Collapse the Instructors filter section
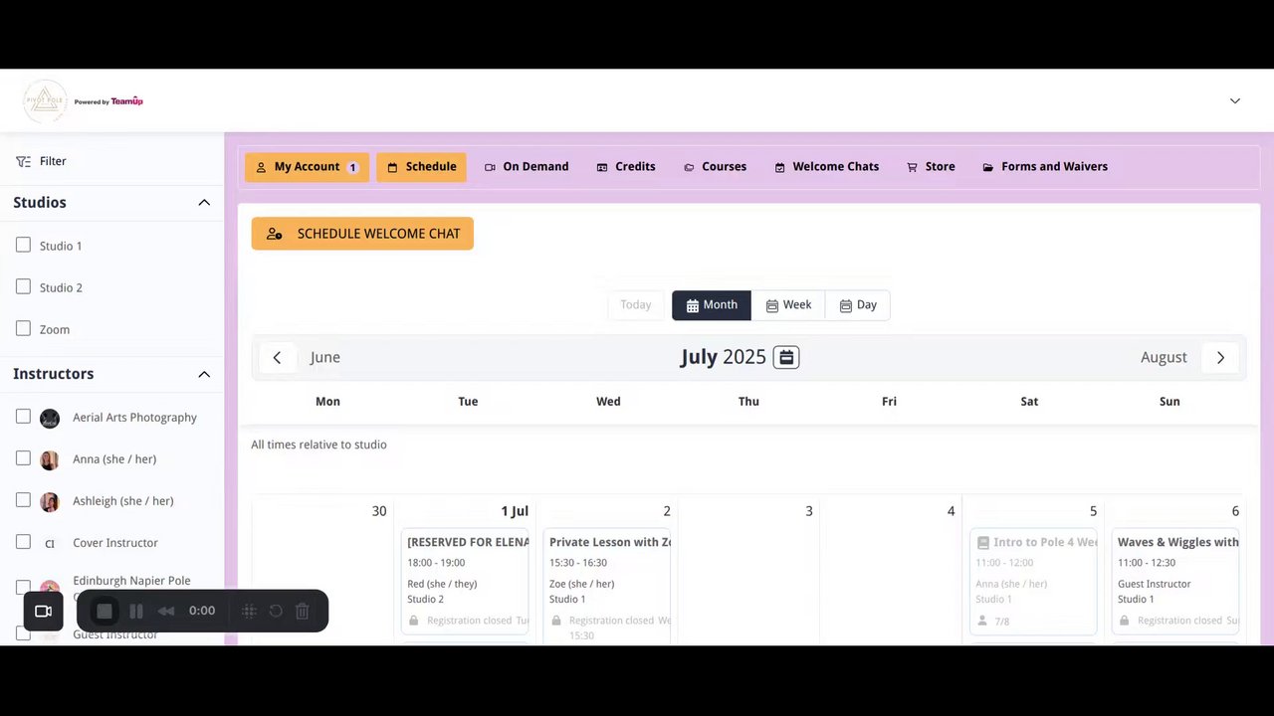 (x=204, y=374)
